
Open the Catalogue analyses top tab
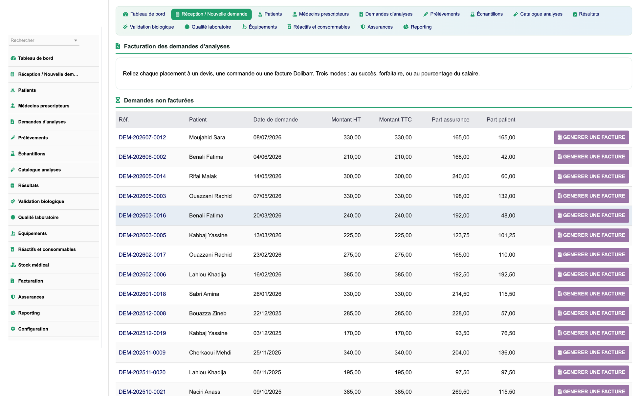click(x=538, y=14)
